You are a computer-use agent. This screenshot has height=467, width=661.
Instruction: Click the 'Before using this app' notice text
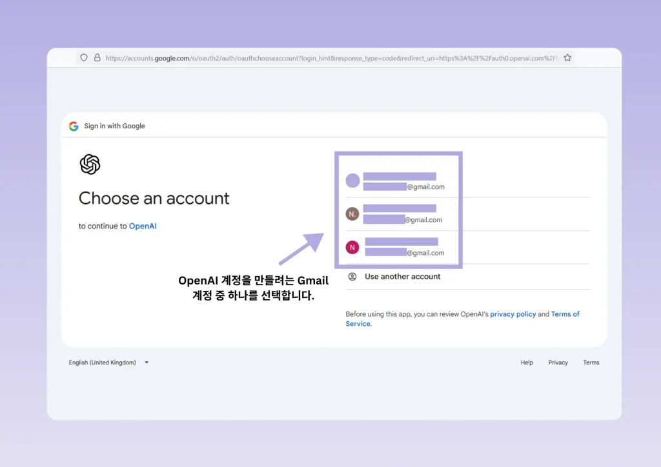(x=462, y=319)
